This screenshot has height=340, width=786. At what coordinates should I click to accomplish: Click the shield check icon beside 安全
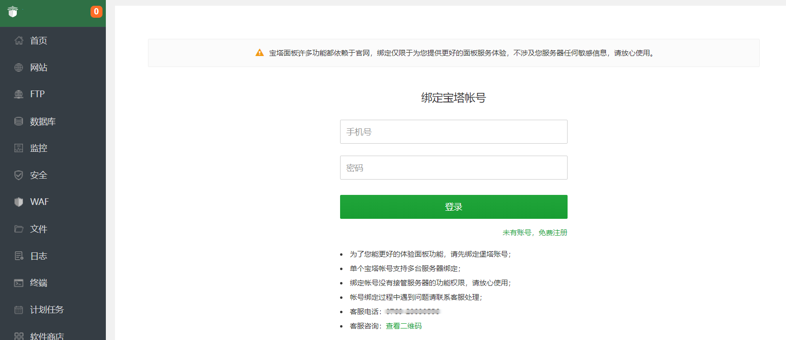click(x=19, y=175)
